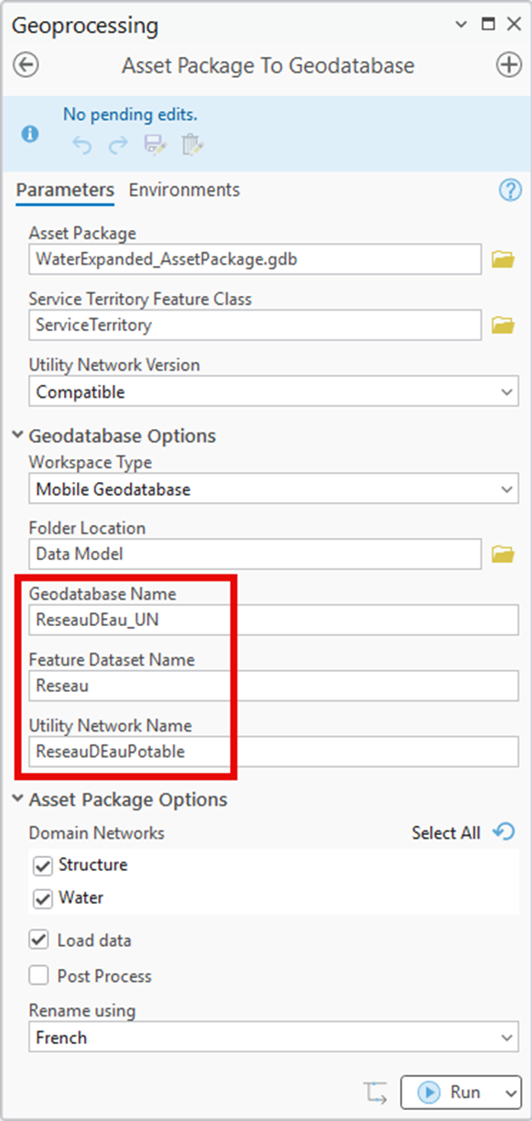Open the Workspace Type dropdown
532x1121 pixels.
pyautogui.click(x=274, y=489)
